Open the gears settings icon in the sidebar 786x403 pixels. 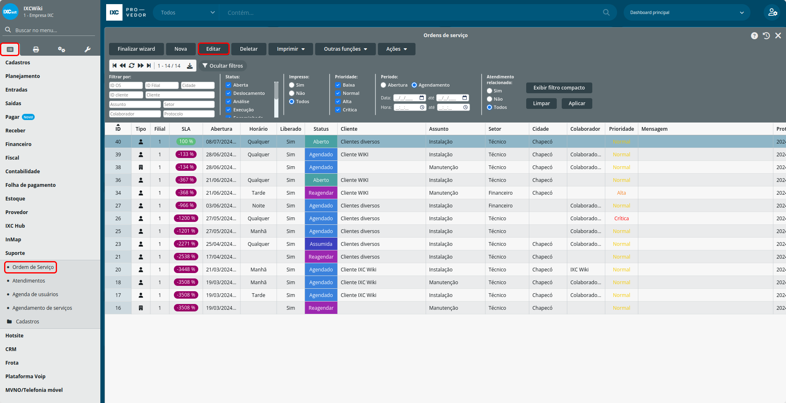pyautogui.click(x=62, y=49)
